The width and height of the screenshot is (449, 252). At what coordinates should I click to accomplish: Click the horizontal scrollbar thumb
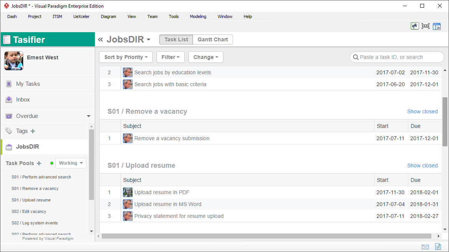pos(266,236)
